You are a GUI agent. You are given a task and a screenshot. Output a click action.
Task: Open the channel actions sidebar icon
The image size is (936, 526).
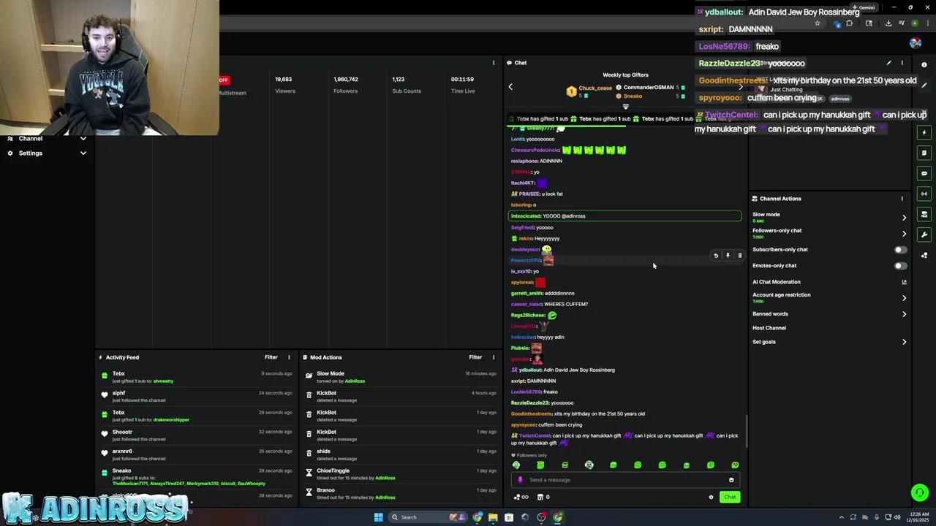(x=924, y=214)
